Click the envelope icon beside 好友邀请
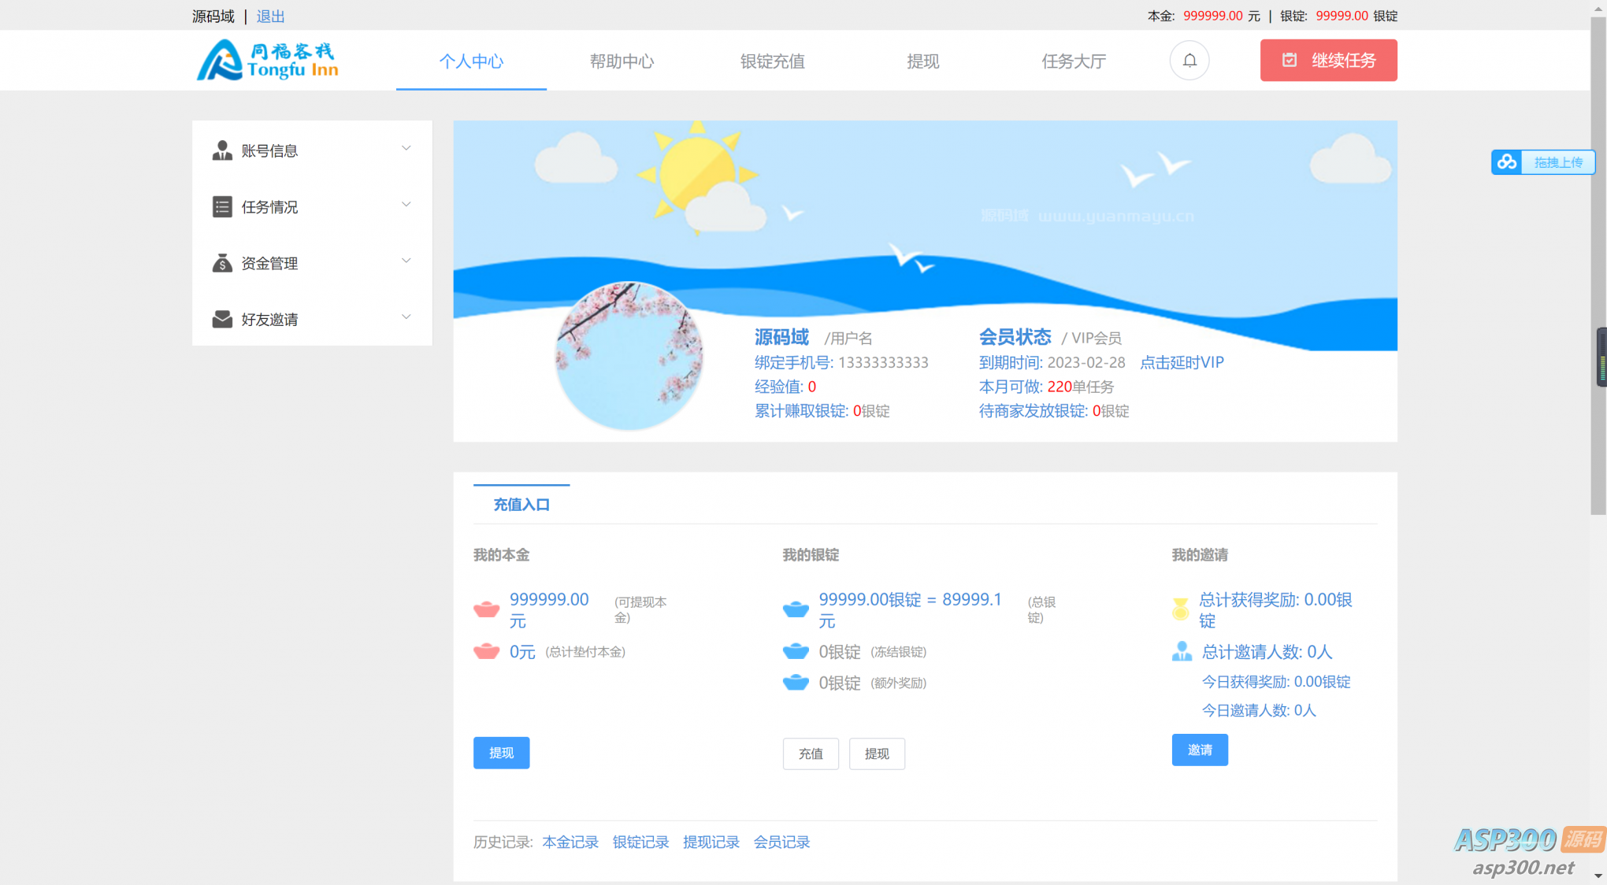 pos(221,318)
